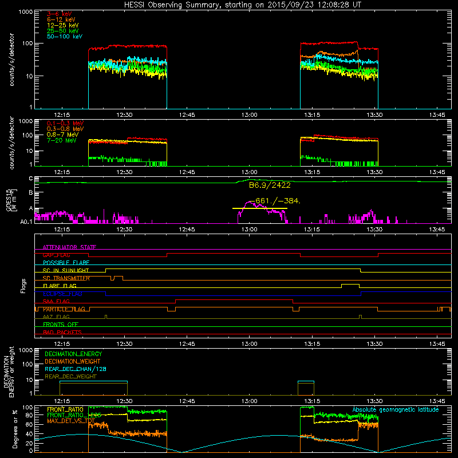Viewport: 458px width, 458px height.
Task: Select the 6-12 keV legend label
Action: click(61, 19)
